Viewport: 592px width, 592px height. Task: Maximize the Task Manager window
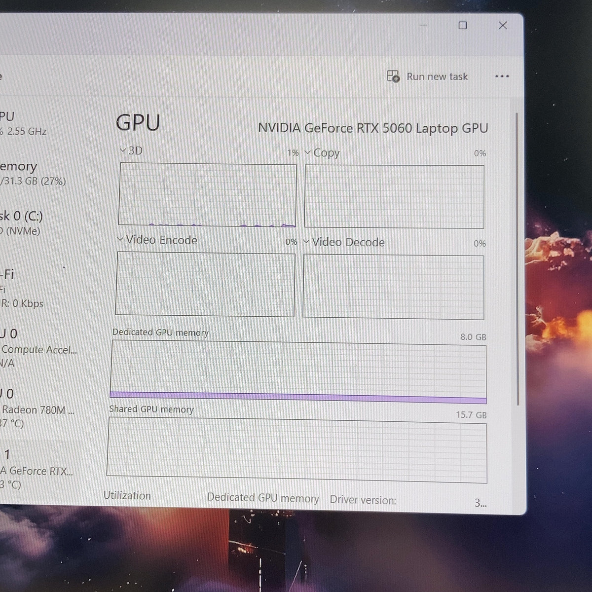pos(463,25)
